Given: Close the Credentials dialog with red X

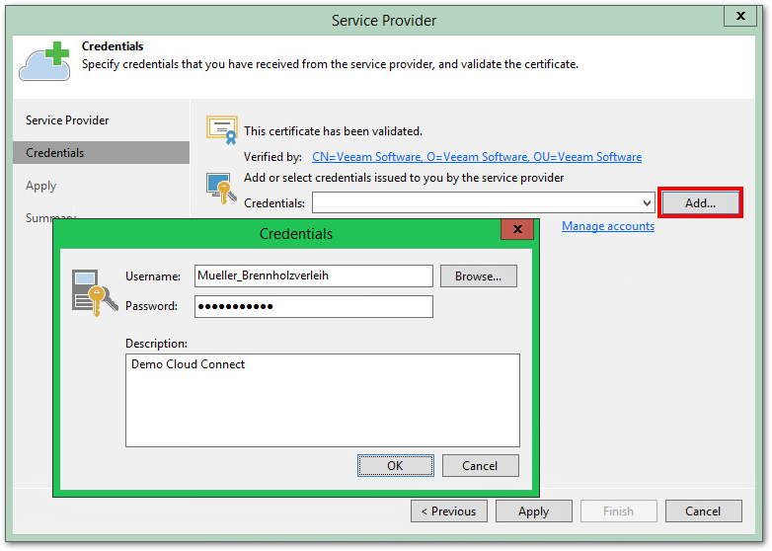Looking at the screenshot, I should click(x=516, y=231).
